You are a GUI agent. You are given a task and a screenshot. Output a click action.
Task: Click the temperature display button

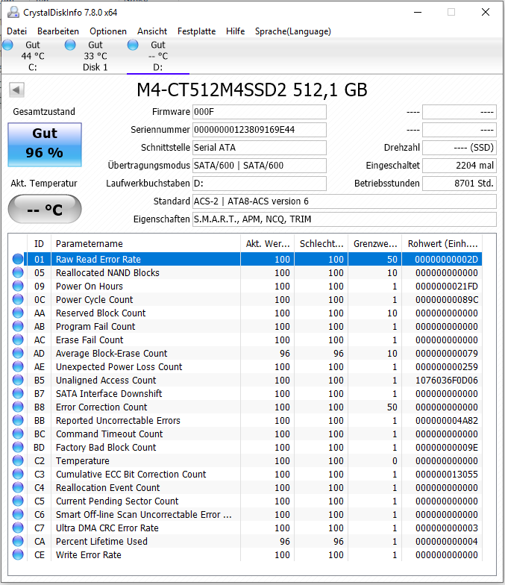pyautogui.click(x=45, y=209)
